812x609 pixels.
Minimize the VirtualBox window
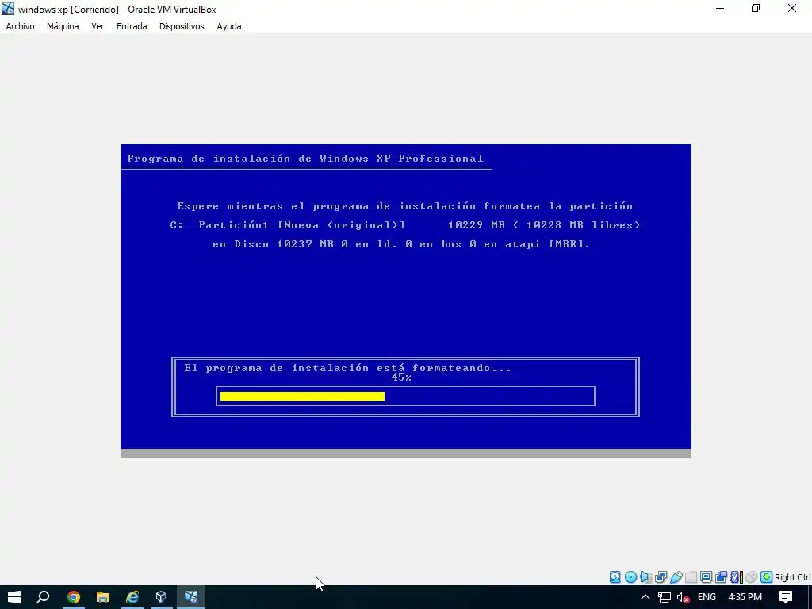pos(720,9)
